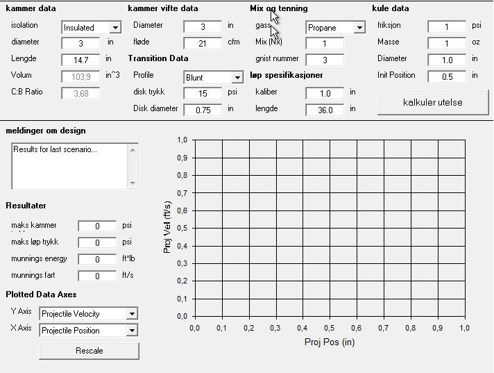This screenshot has width=494, height=373.
Task: Edit the Init Position input field
Action: tap(447, 76)
